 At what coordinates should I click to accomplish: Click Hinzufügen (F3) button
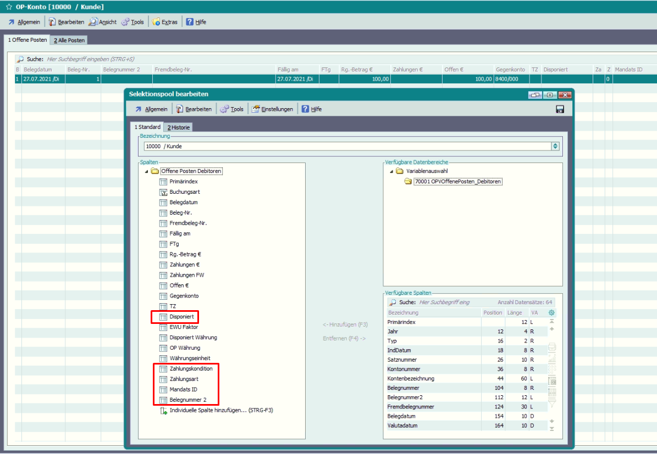coord(344,324)
